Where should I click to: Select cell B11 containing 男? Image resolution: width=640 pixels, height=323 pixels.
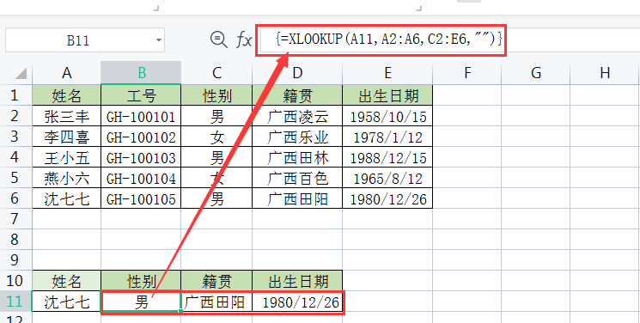coord(141,302)
